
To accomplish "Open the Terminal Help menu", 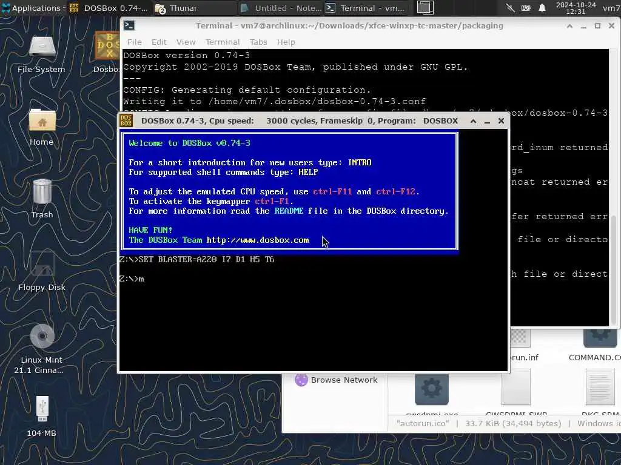I will (x=286, y=42).
